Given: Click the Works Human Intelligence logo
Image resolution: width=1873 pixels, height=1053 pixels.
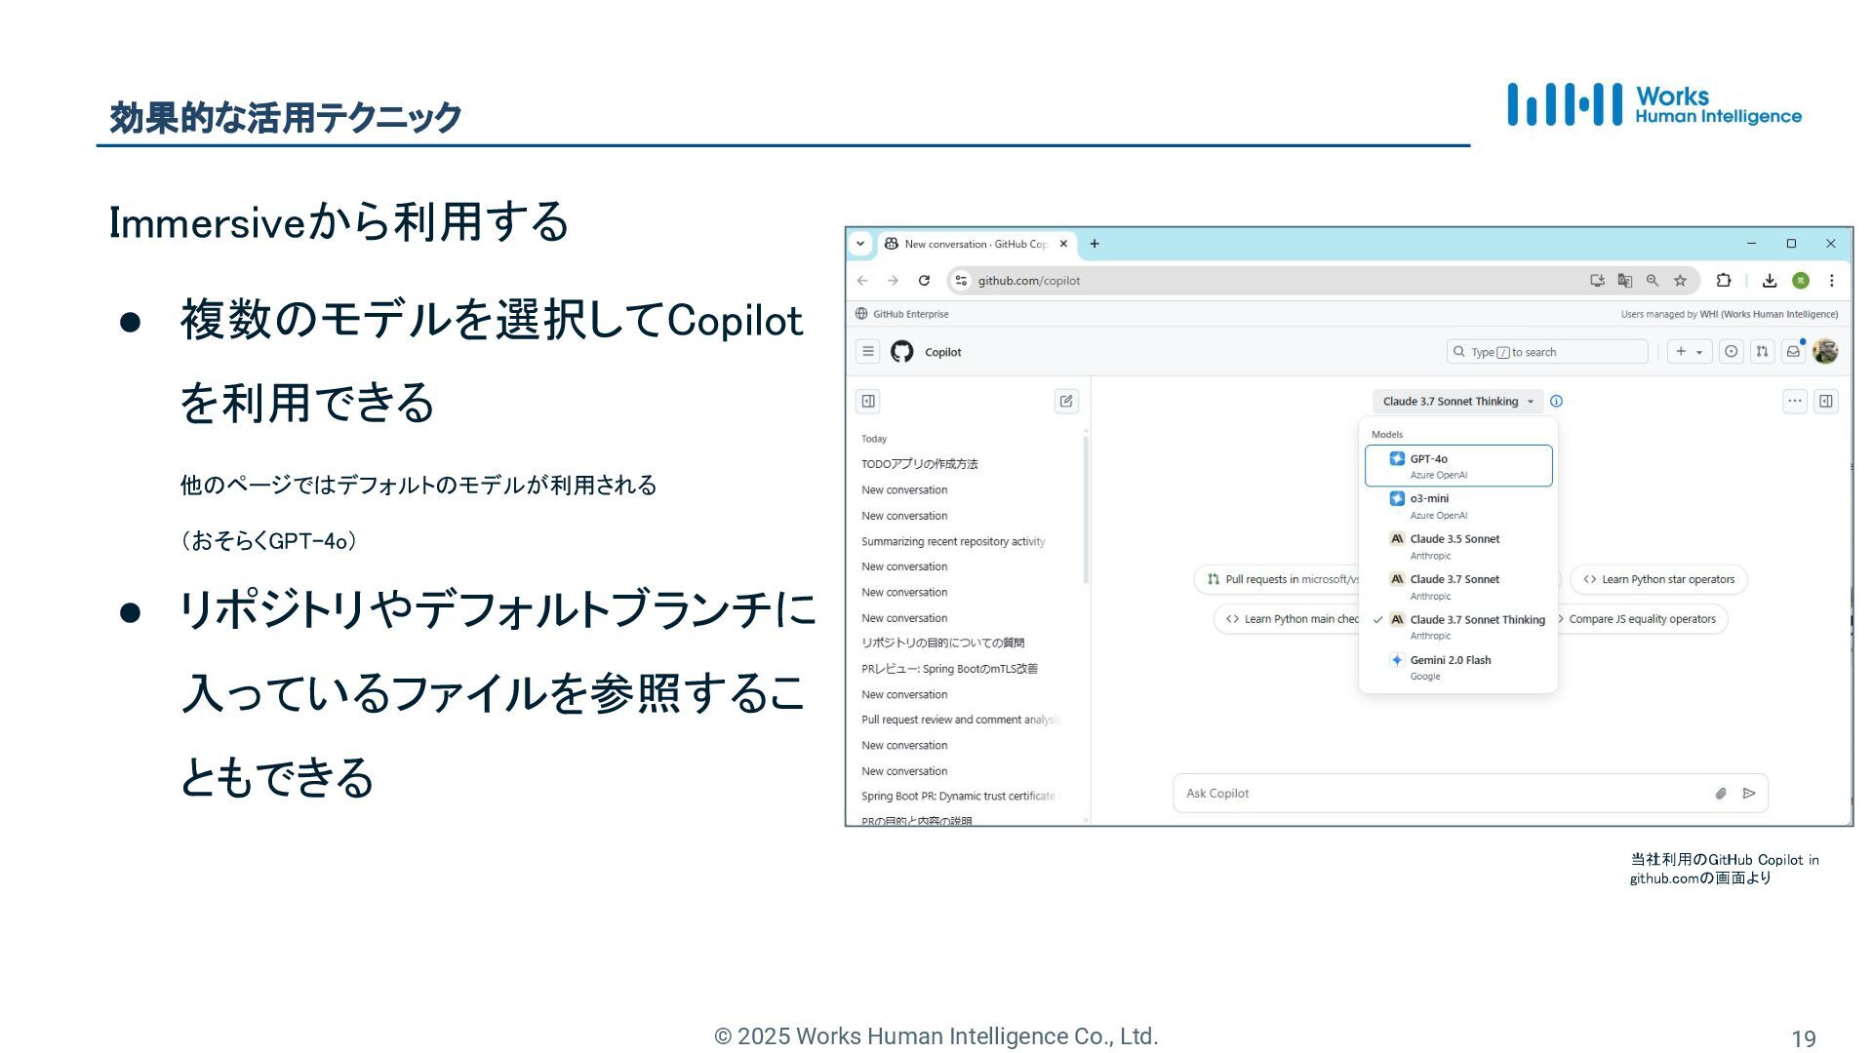Looking at the screenshot, I should click(x=1654, y=104).
